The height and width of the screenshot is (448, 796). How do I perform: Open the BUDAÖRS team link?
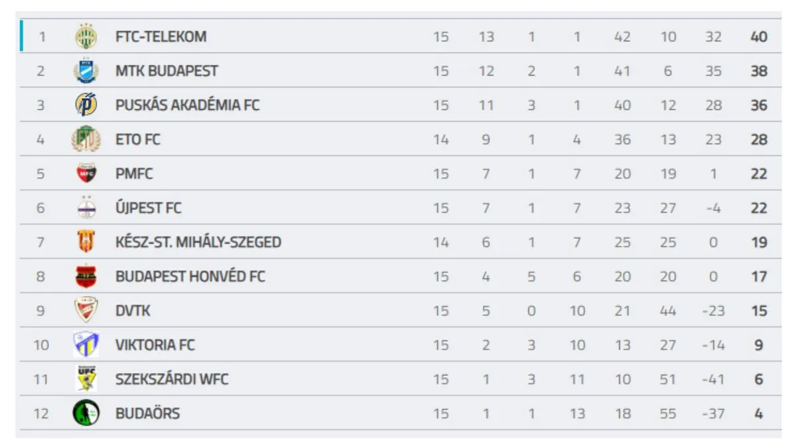pos(147,413)
